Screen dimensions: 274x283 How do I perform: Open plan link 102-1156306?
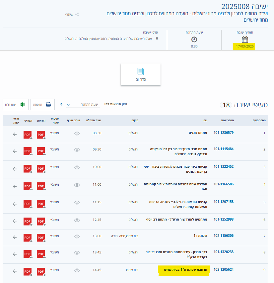click(224, 236)
